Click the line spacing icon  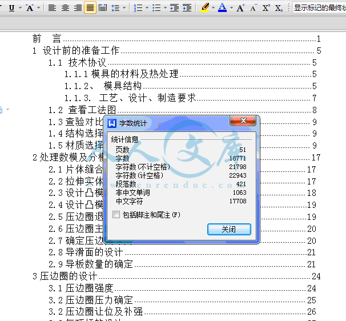pos(115,8)
